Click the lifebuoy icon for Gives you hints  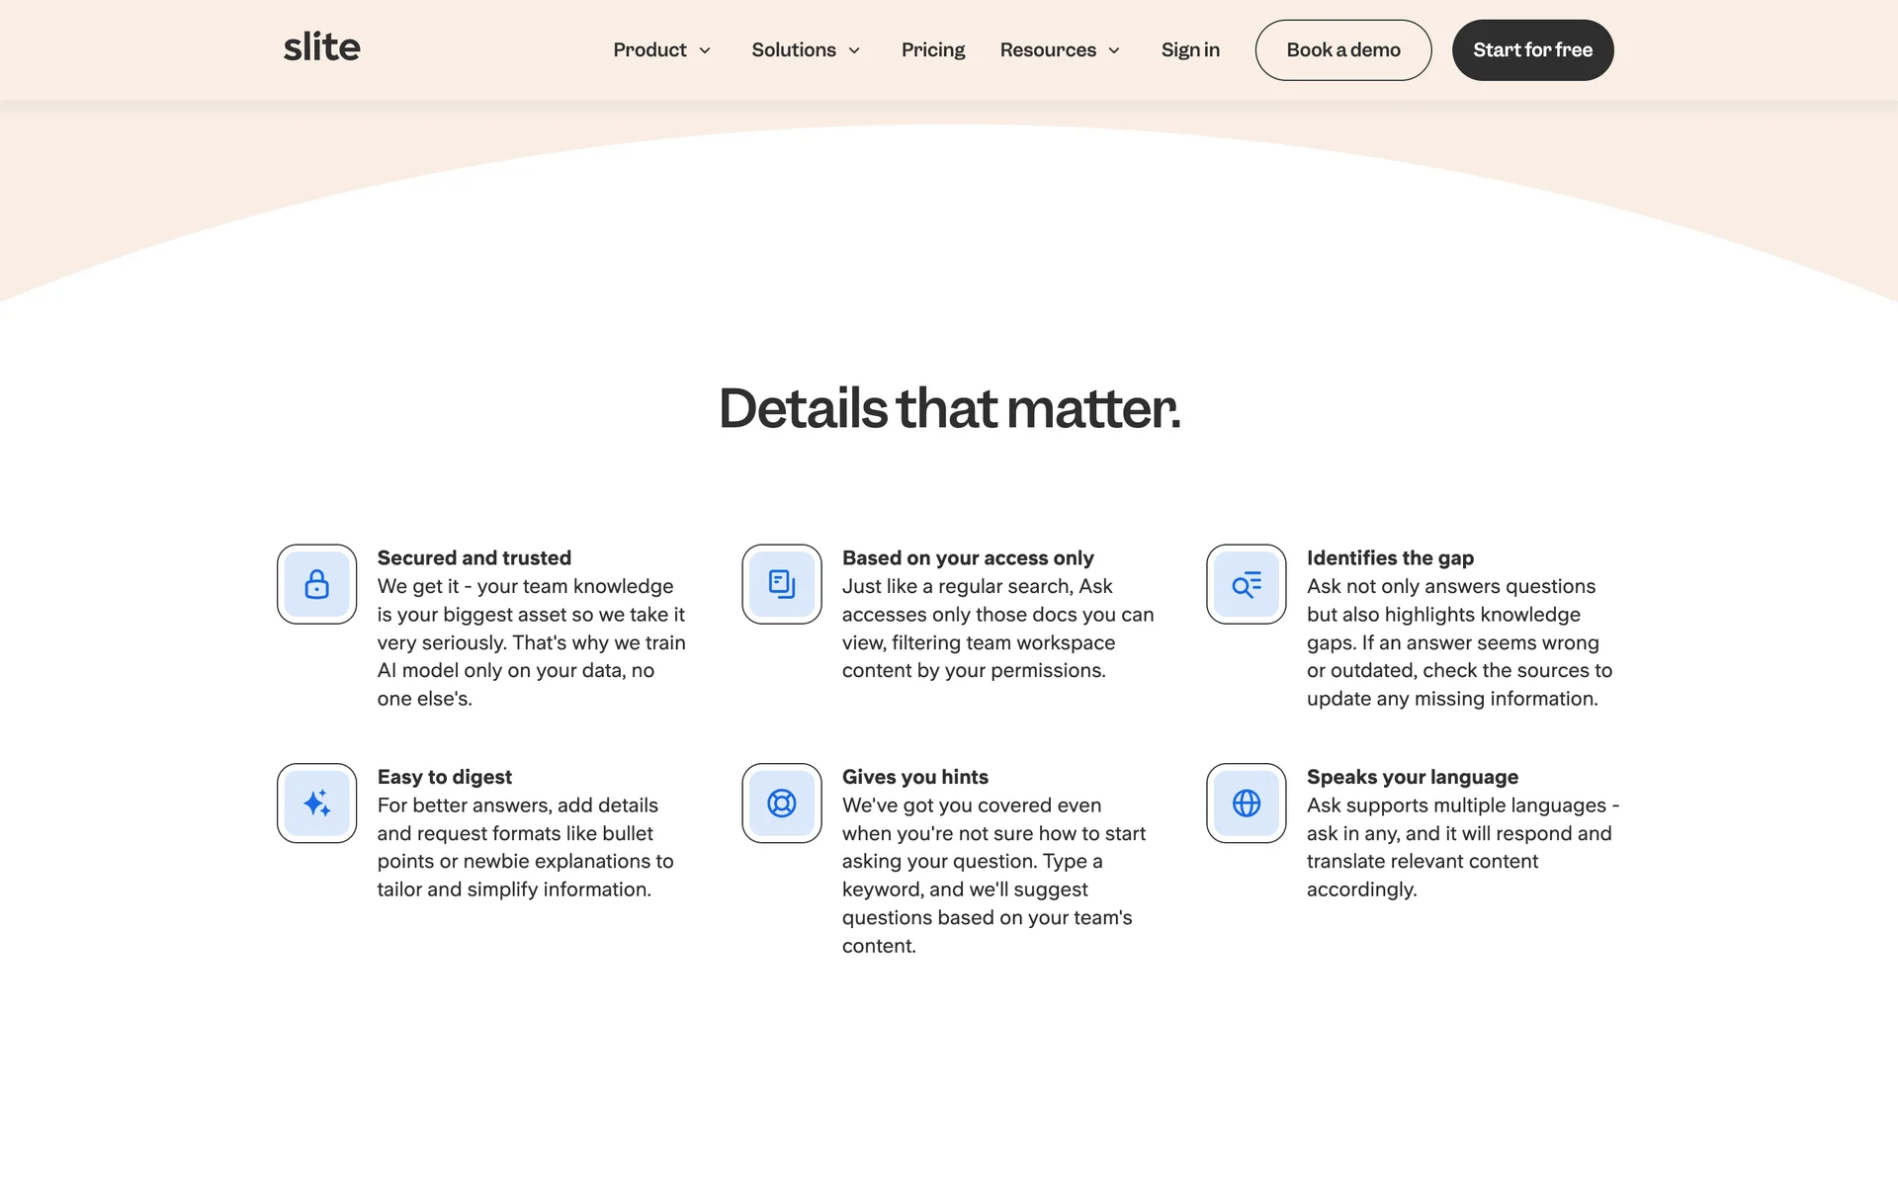(781, 803)
